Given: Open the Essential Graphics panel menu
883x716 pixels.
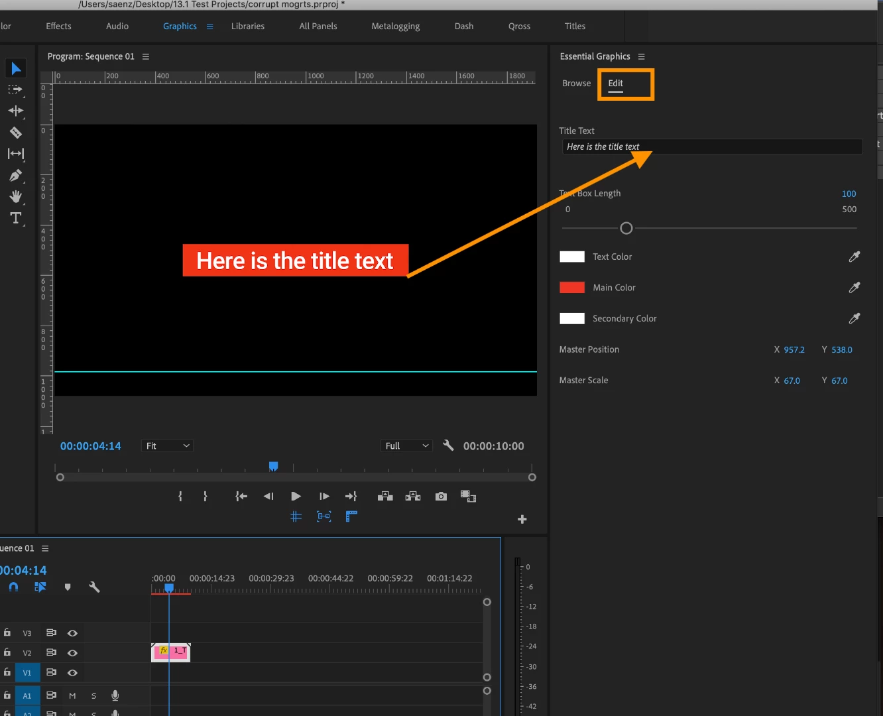Looking at the screenshot, I should [x=641, y=56].
